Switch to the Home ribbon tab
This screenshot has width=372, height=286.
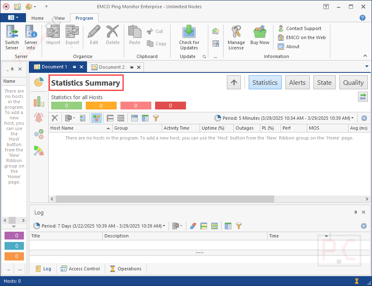pyautogui.click(x=38, y=18)
